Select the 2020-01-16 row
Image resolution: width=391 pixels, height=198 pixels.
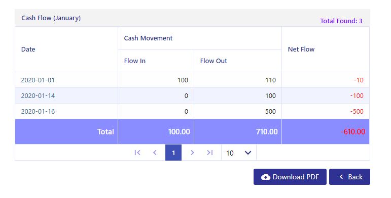192,111
